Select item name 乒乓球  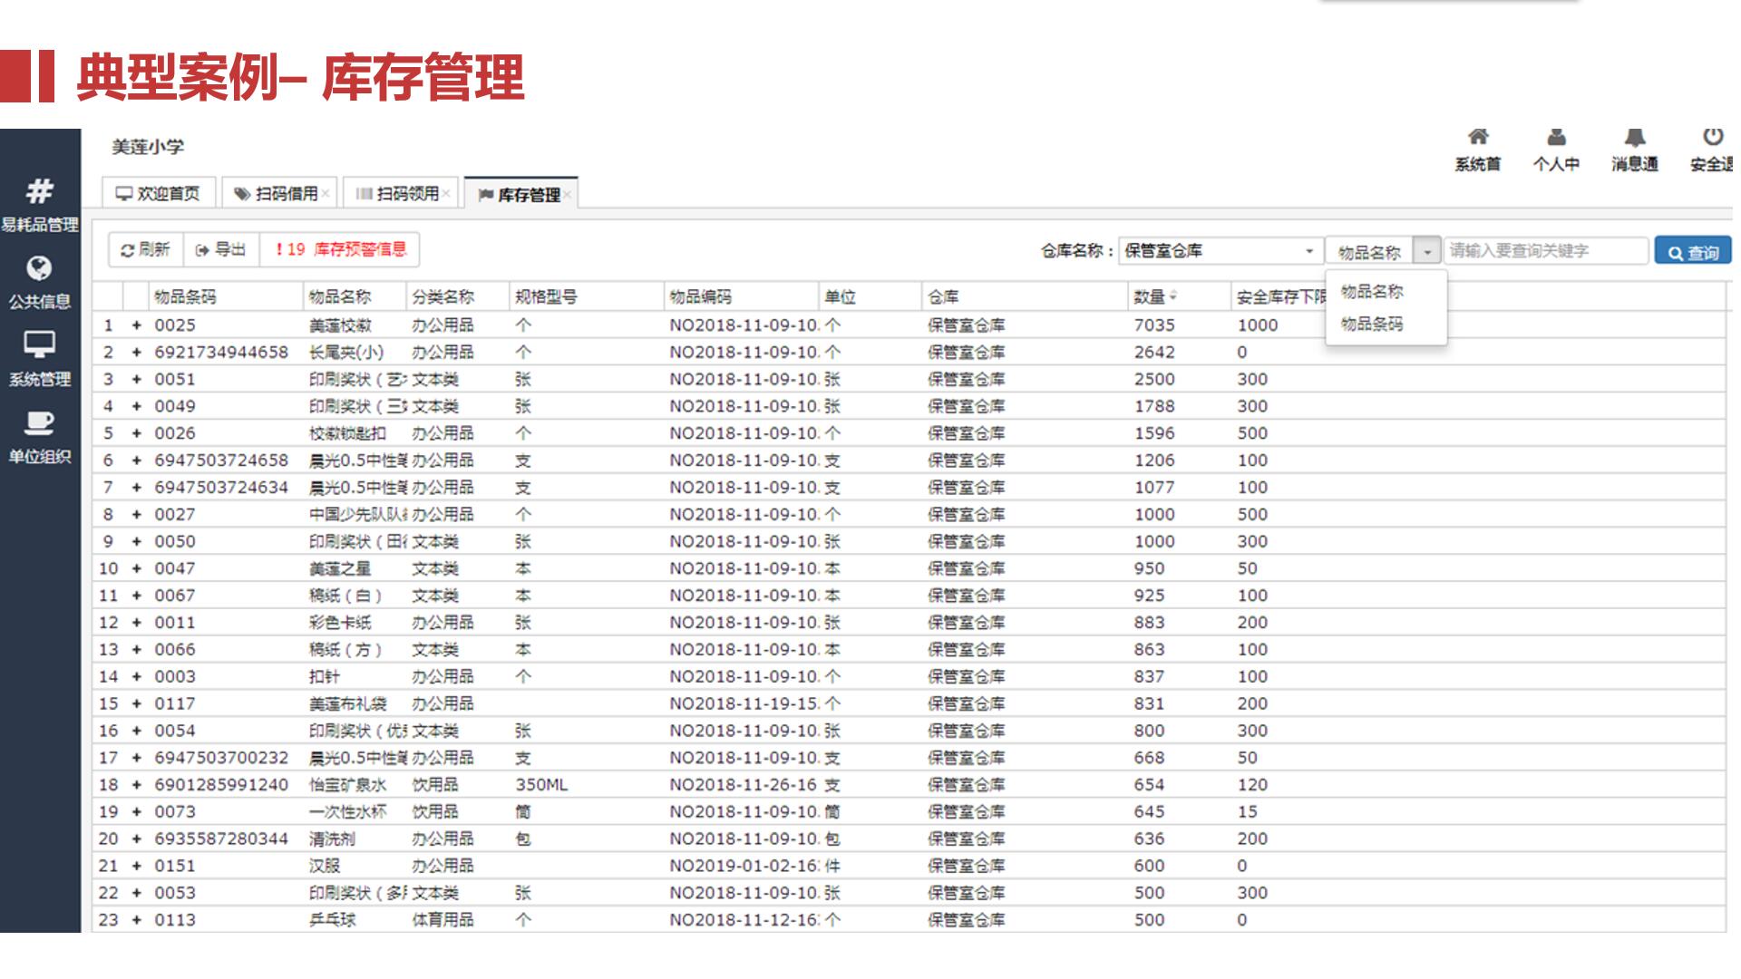pyautogui.click(x=332, y=920)
